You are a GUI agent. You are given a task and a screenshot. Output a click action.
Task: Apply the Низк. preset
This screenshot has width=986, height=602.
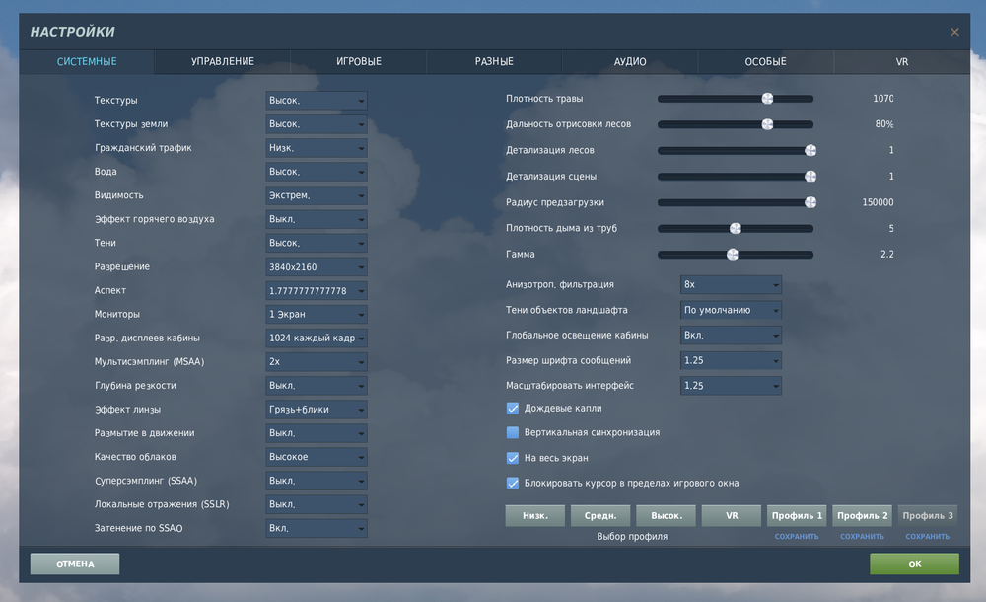(x=535, y=516)
